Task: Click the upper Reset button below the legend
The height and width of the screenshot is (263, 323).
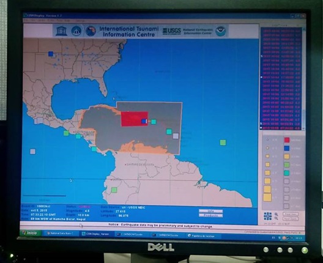Action: [x=291, y=214]
